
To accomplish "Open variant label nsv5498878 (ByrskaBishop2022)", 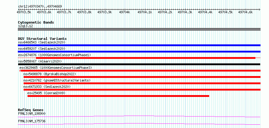I will tap(50, 74).
